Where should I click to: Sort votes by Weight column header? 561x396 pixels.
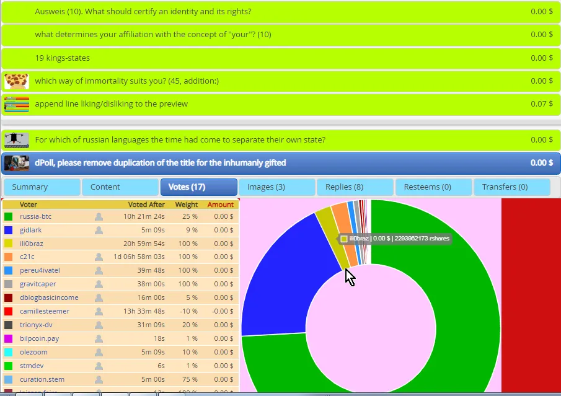point(187,205)
